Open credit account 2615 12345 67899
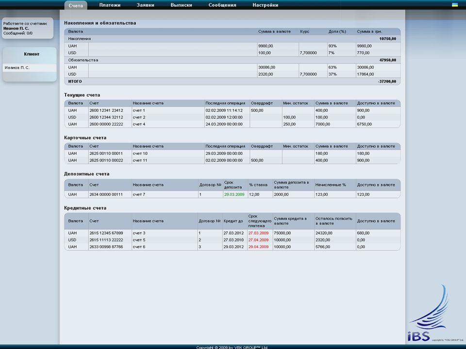Screen dimensions: 466x349 click(x=106, y=233)
